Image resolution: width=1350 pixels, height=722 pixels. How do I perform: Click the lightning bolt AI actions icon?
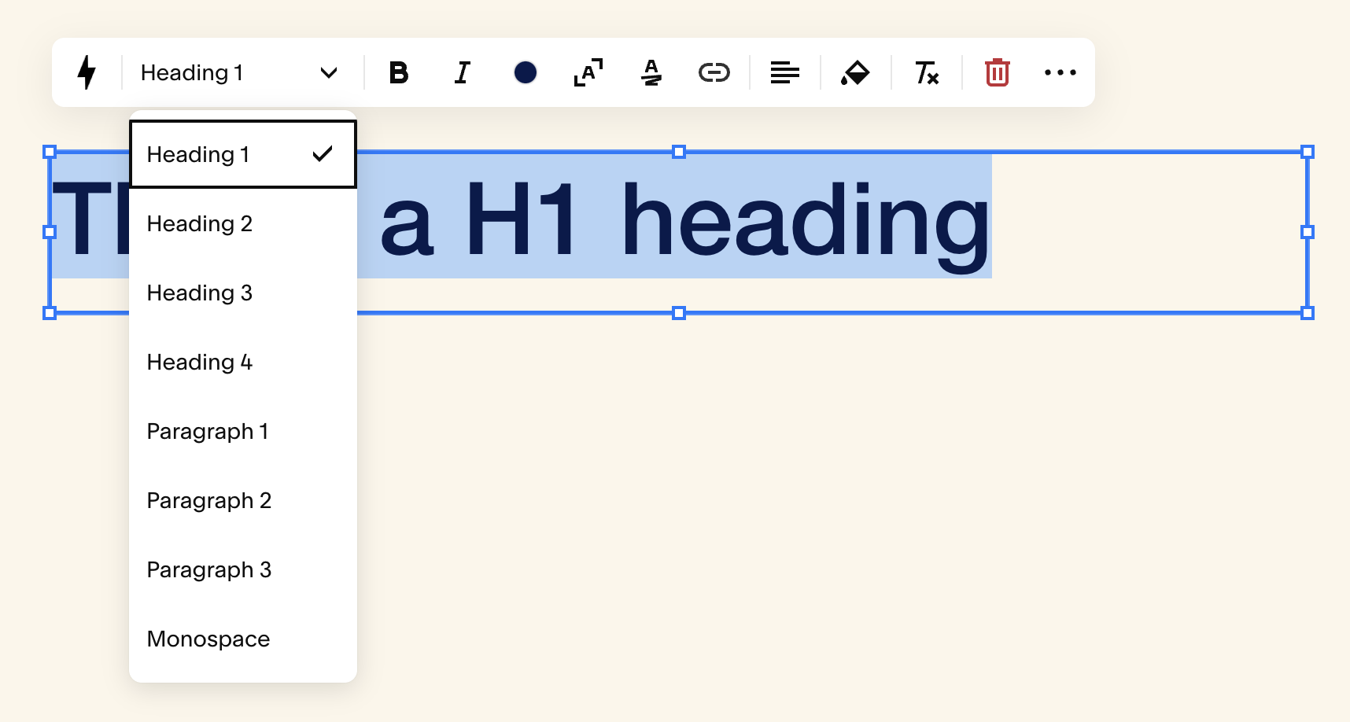coord(87,72)
